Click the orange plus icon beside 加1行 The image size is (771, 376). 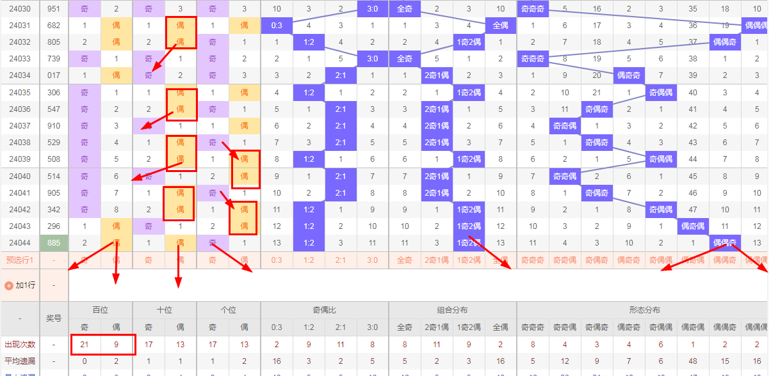click(9, 285)
